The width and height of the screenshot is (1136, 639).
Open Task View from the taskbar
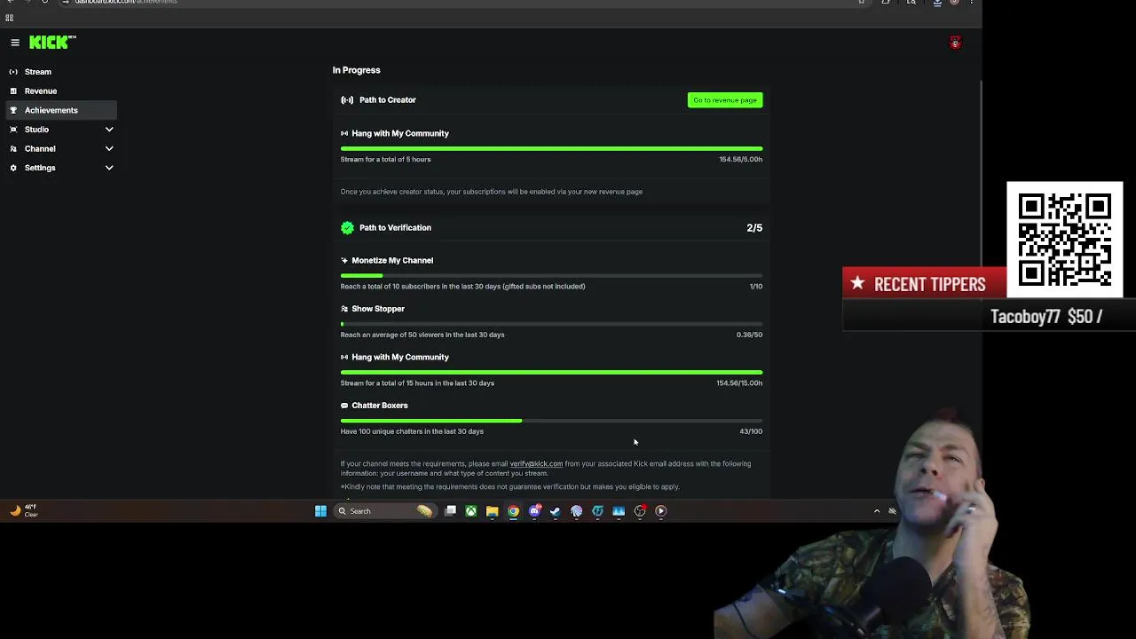pyautogui.click(x=450, y=511)
